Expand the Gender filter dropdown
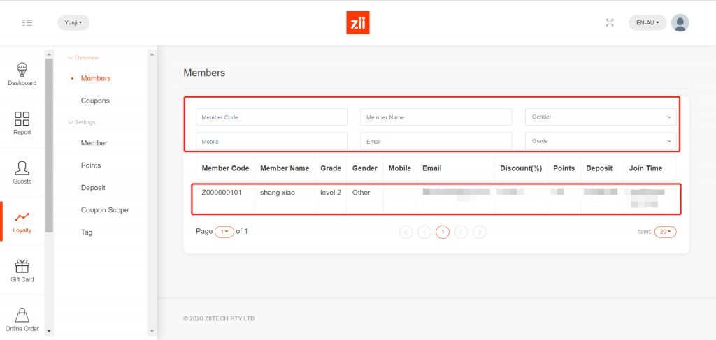This screenshot has height=340, width=716. click(601, 117)
